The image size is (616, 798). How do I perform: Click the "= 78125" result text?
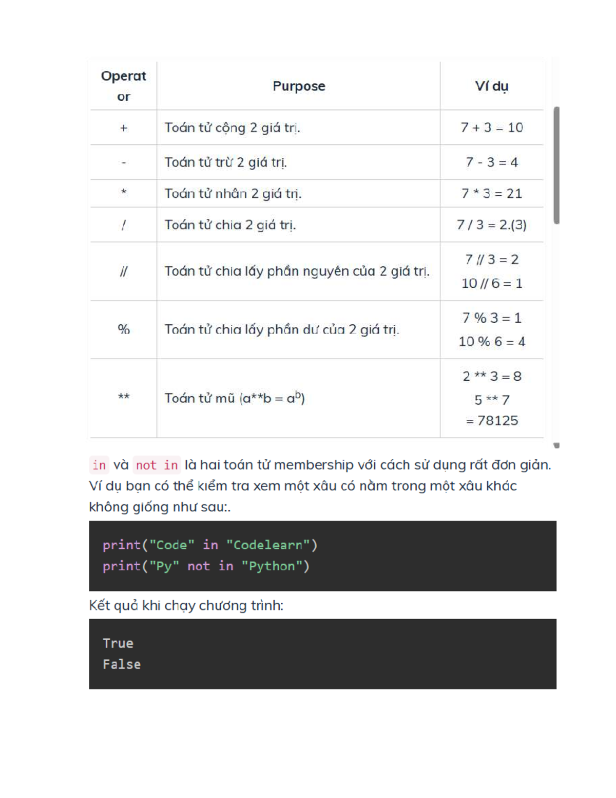492,421
